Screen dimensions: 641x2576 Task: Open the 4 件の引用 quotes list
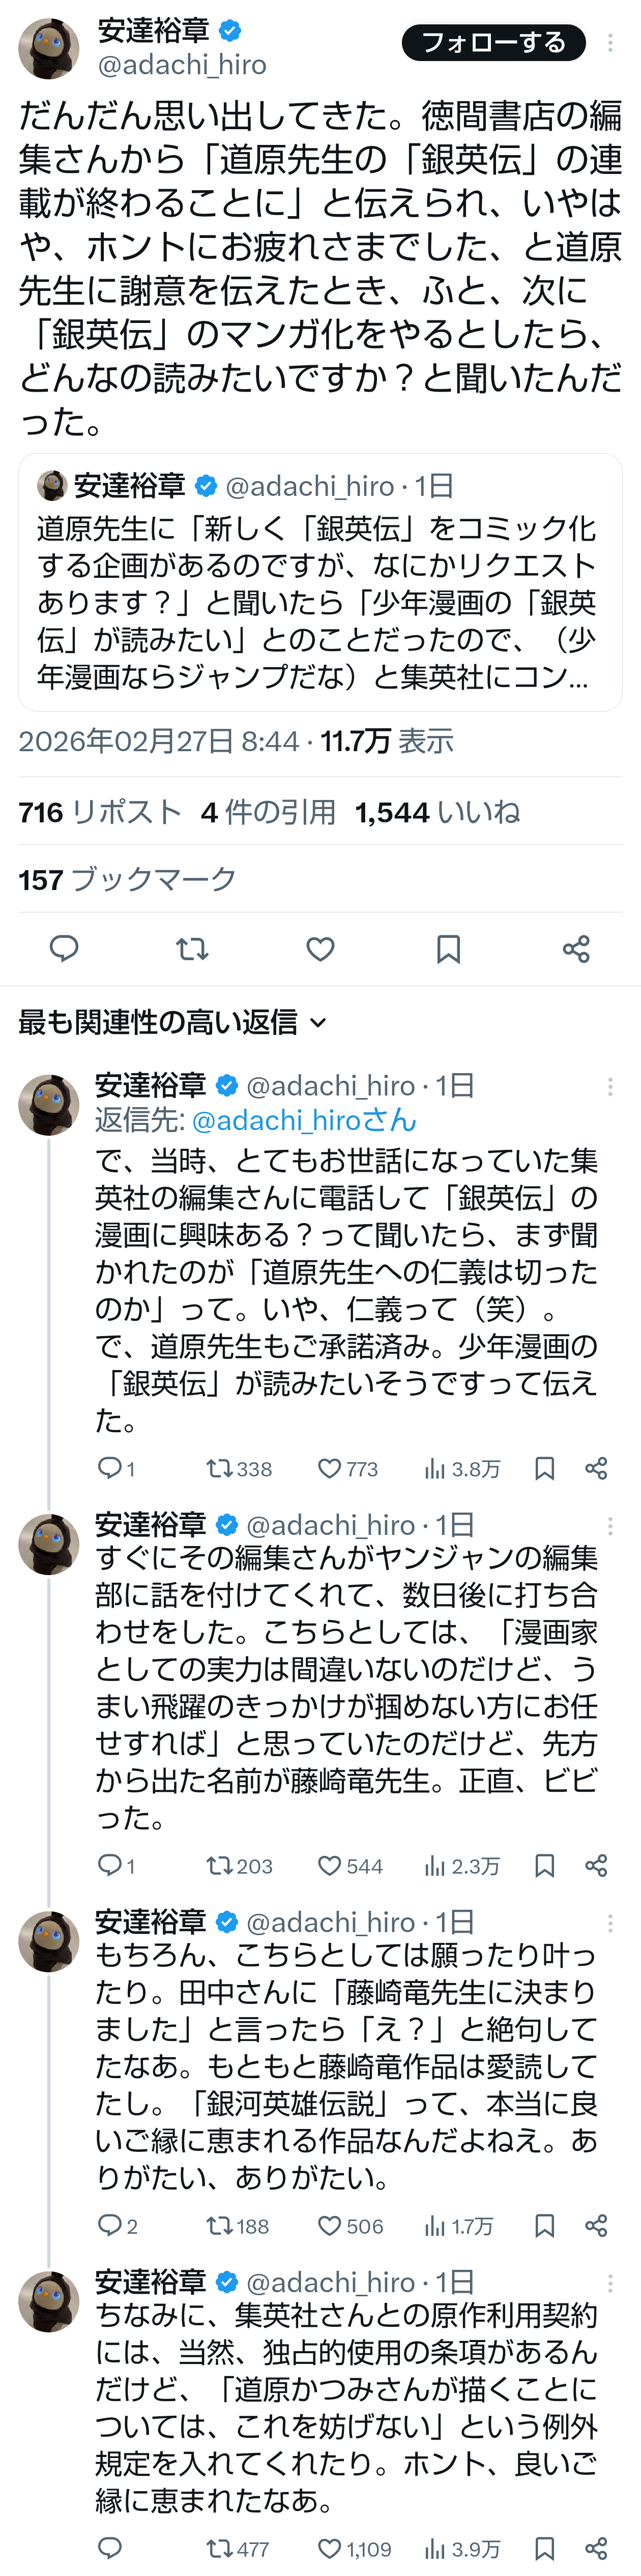pos(268,812)
